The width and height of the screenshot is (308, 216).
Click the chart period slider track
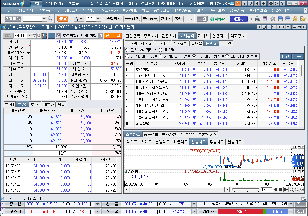coord(245,190)
